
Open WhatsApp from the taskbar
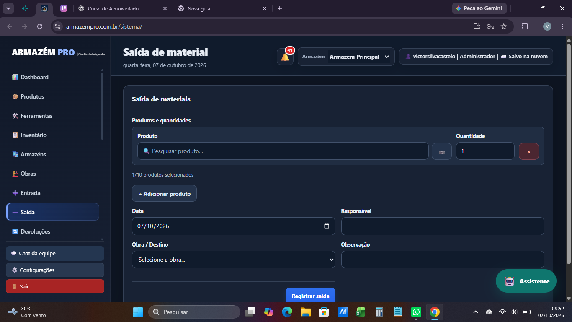pyautogui.click(x=416, y=312)
